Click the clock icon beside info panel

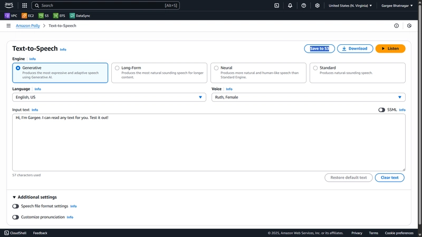[409, 25]
